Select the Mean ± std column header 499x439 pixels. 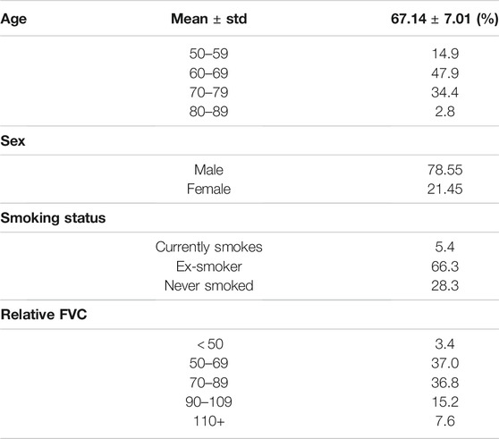(208, 19)
